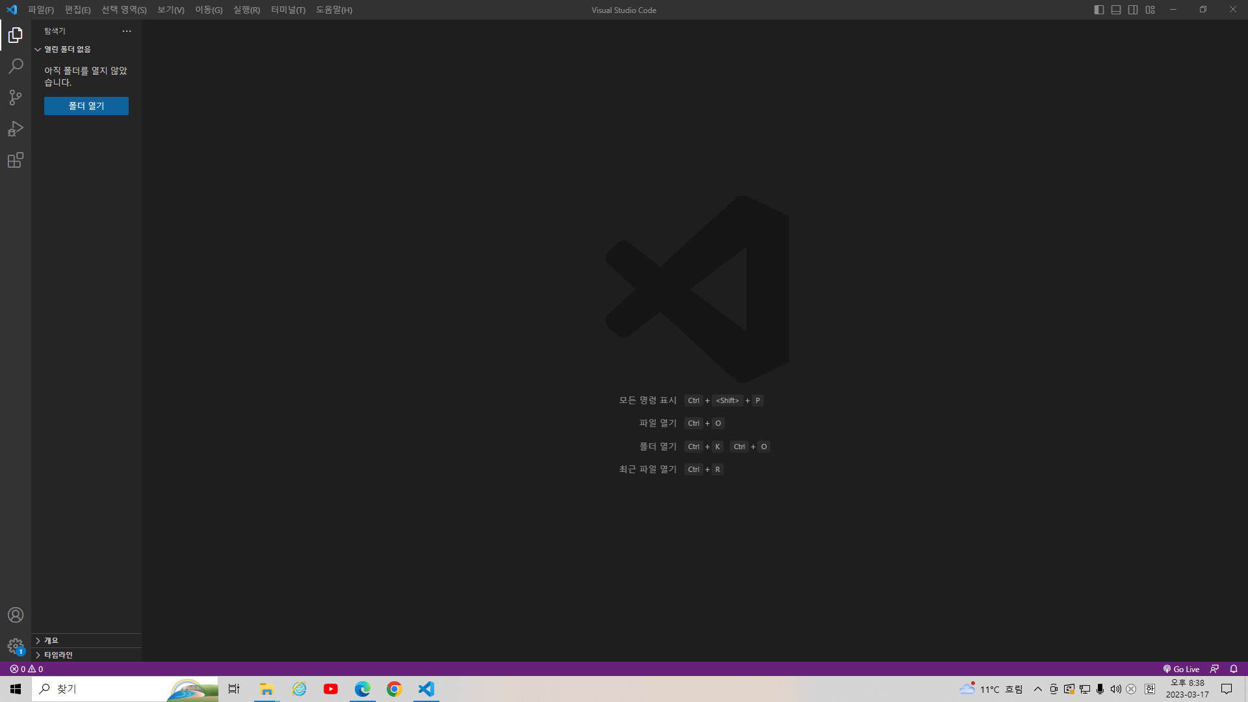
Task: Open the 실행(R) menu
Action: pyautogui.click(x=246, y=10)
